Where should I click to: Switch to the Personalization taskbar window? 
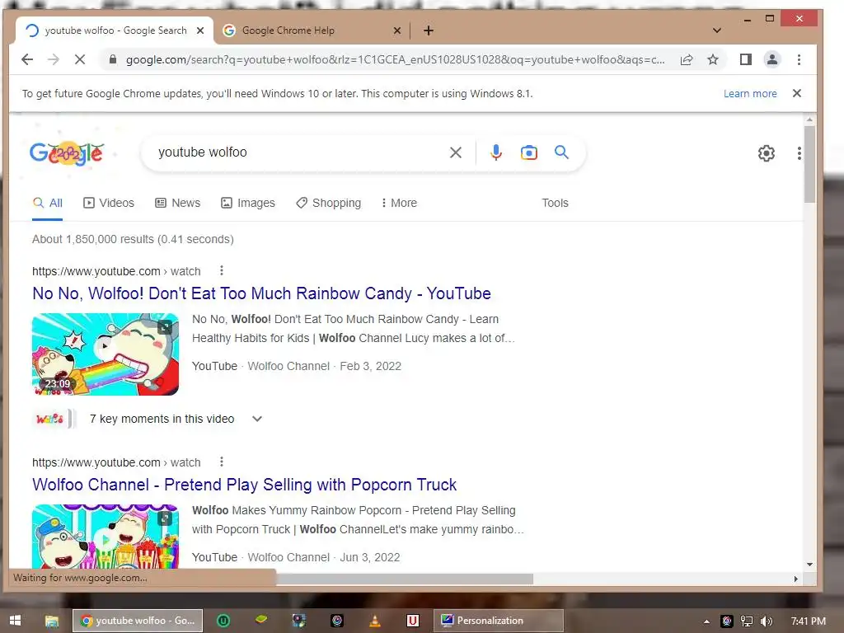coord(499,621)
